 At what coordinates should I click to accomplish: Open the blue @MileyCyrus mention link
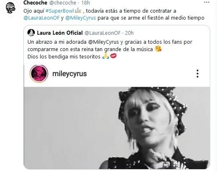[80, 18]
